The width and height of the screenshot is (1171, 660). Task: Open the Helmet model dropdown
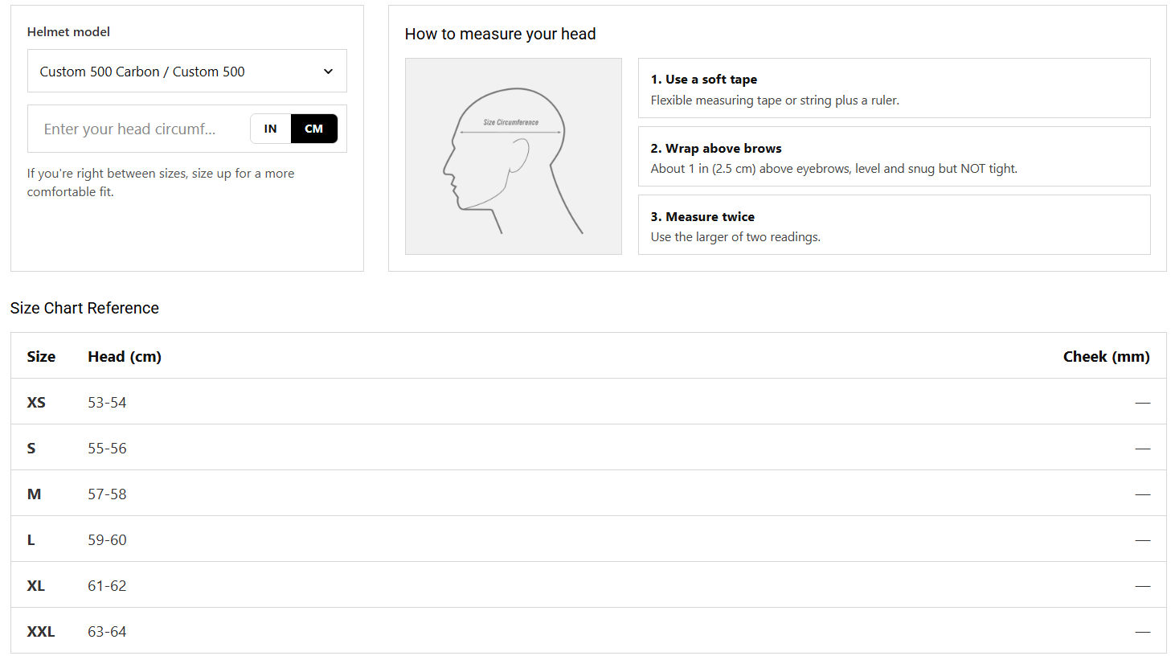click(187, 71)
